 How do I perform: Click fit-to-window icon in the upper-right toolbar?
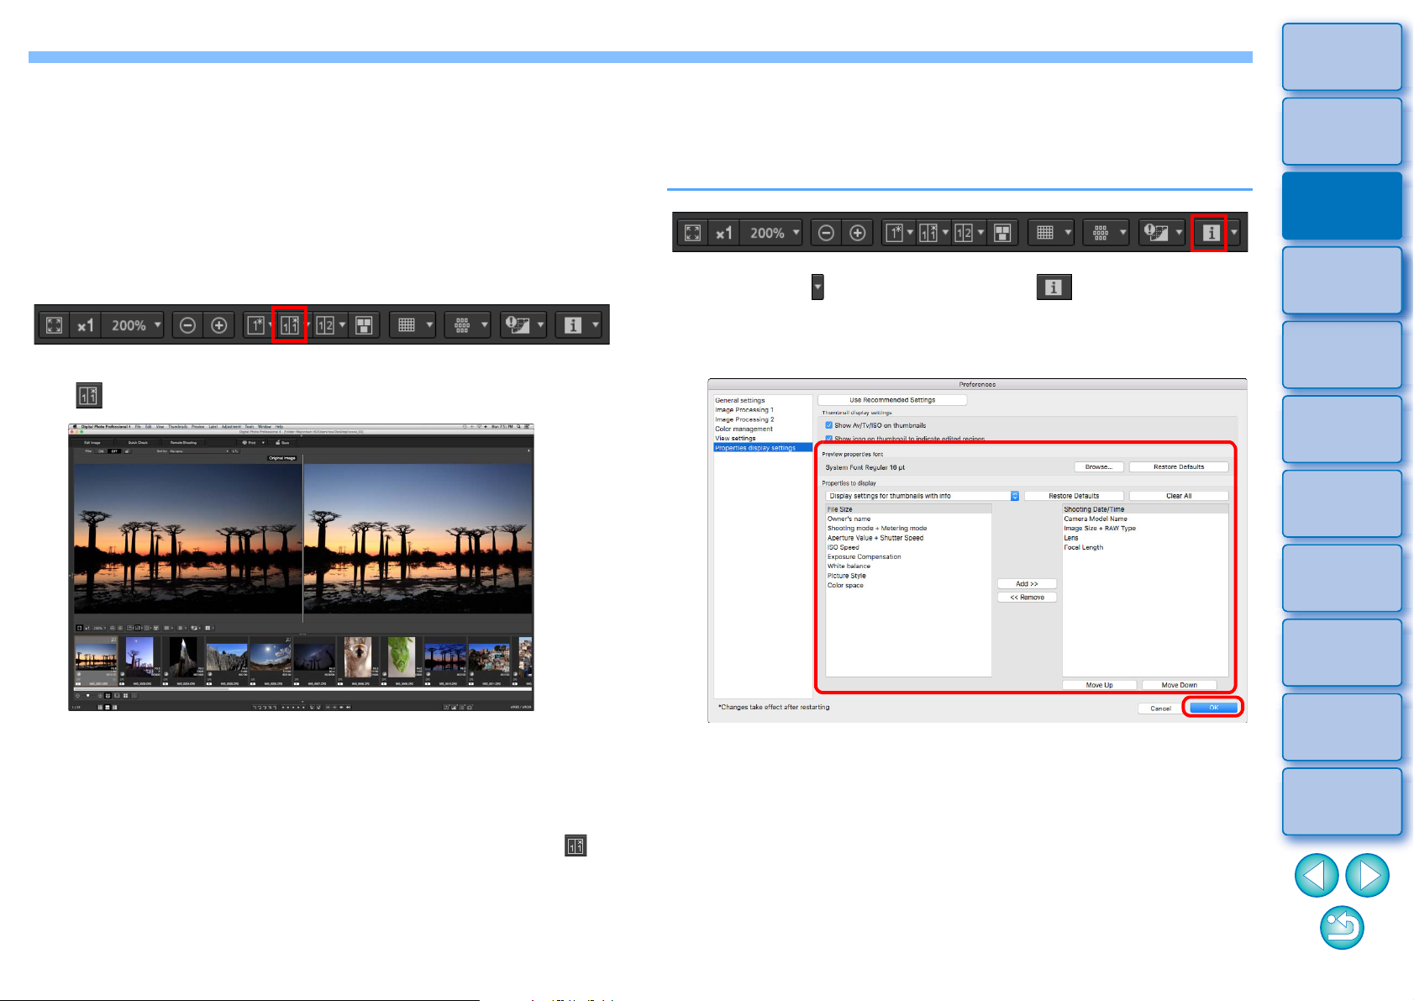pyautogui.click(x=692, y=233)
